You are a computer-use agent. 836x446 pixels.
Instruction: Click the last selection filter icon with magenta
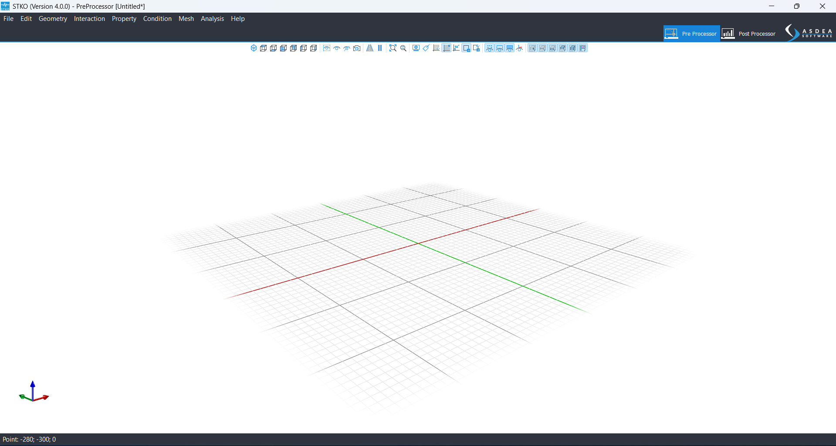coord(583,48)
